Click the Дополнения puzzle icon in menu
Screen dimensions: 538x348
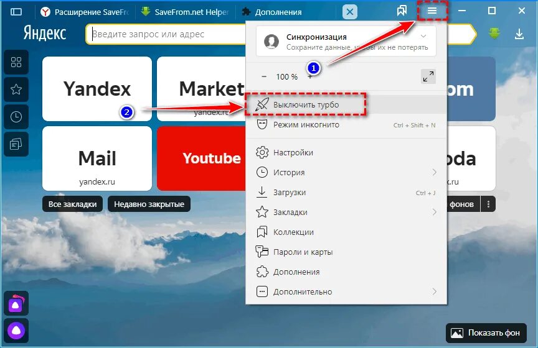pyautogui.click(x=262, y=272)
